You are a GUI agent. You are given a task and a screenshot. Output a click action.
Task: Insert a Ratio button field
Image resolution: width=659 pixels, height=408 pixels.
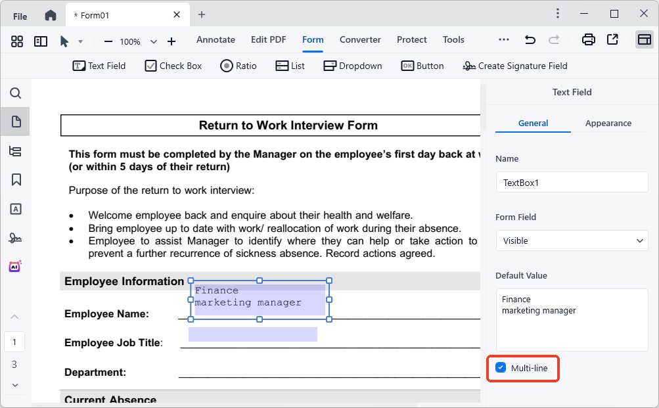238,66
